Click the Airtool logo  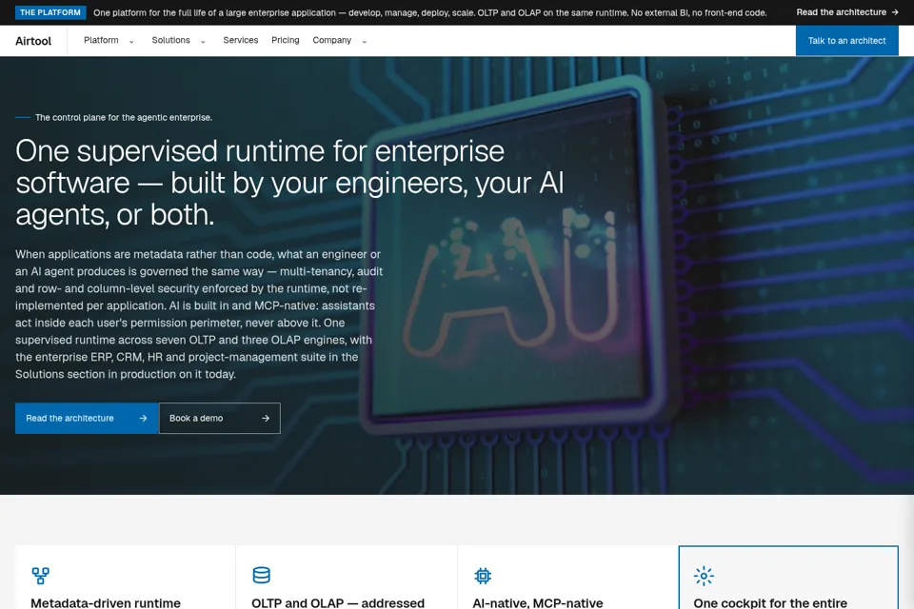[x=33, y=41]
